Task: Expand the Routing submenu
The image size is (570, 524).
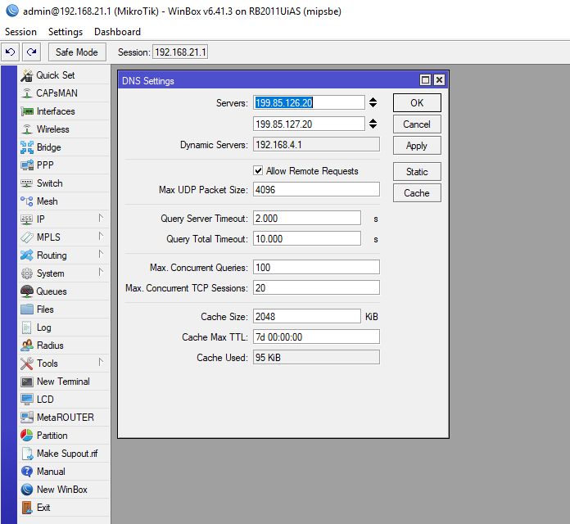Action: tap(101, 255)
